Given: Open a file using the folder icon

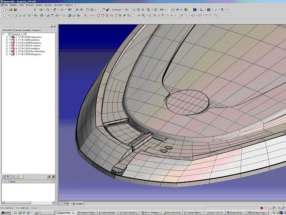Looking at the screenshot, I should pos(11,10).
